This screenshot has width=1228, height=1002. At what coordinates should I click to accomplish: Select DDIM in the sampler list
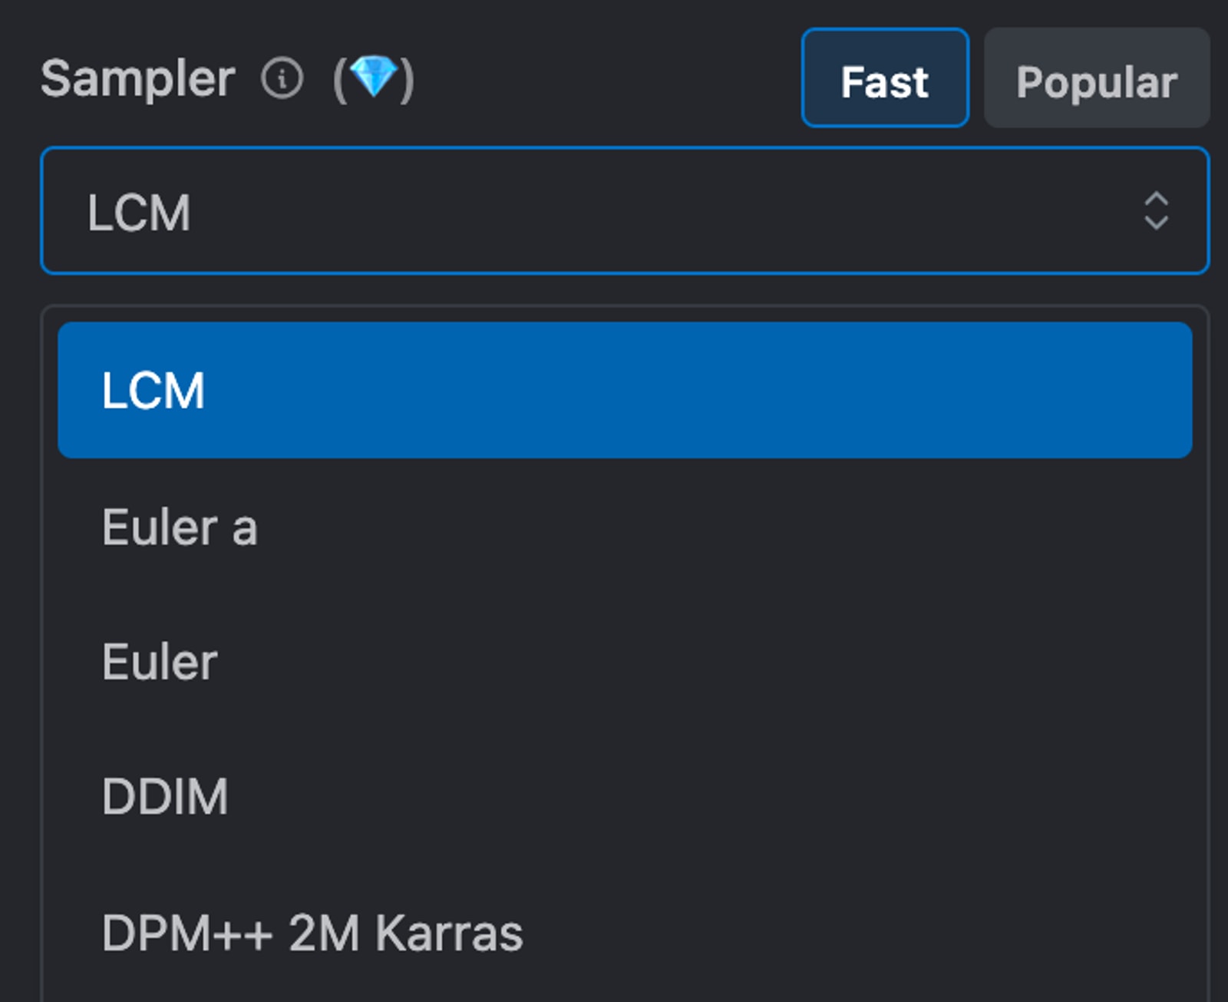tap(165, 796)
